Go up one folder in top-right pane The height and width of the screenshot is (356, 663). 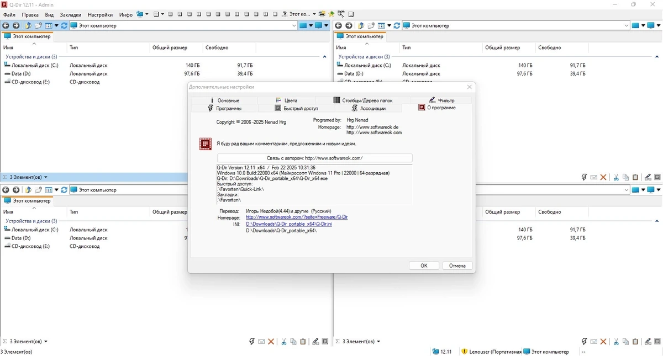361,25
